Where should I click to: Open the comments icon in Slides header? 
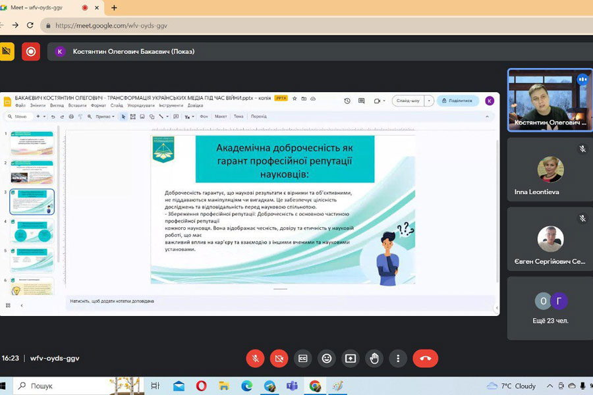[x=361, y=101]
